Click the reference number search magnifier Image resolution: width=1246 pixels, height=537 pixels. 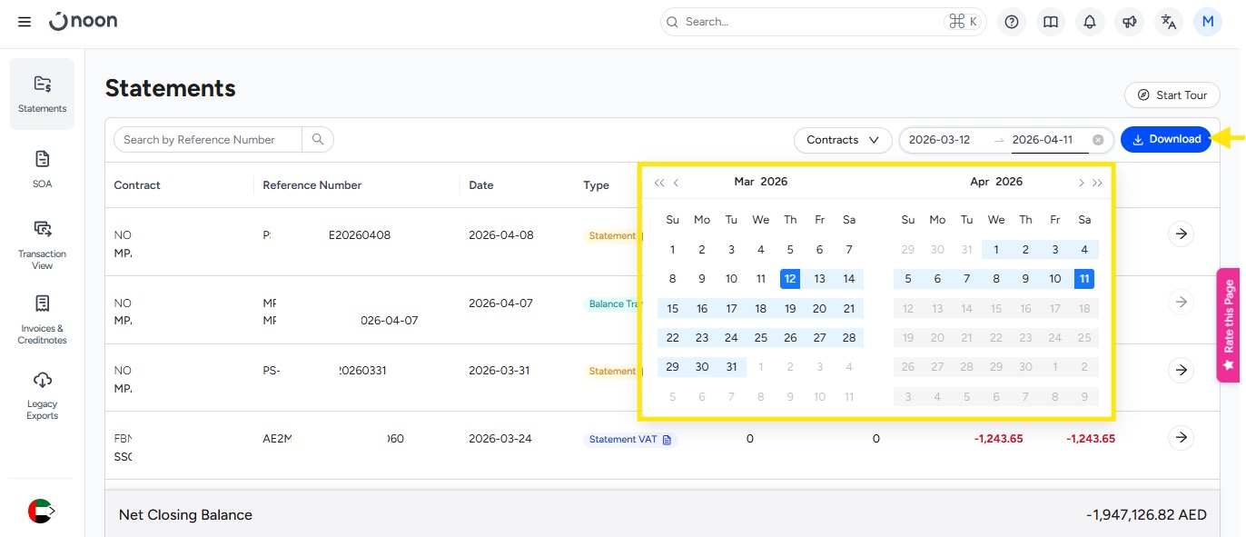tap(318, 139)
